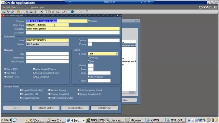Click the Description field
Image resolution: width=219 pixels, height=123 pixels.
(x=73, y=33)
